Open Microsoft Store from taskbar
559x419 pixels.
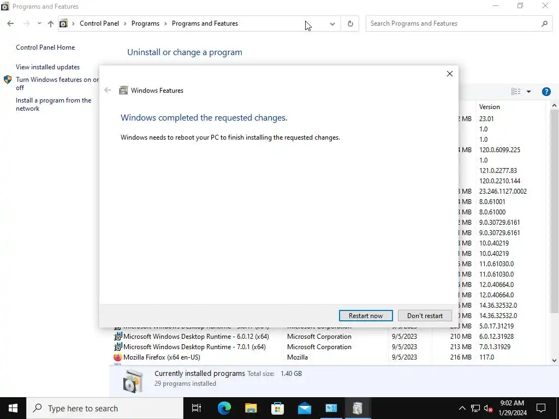277,408
